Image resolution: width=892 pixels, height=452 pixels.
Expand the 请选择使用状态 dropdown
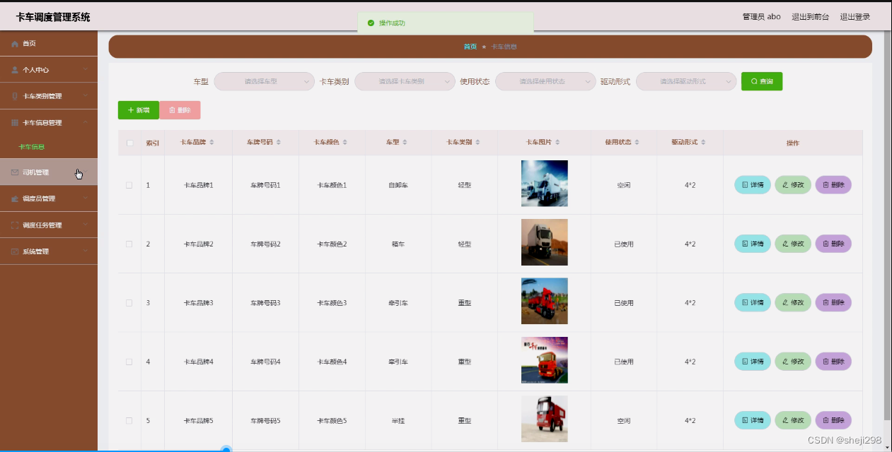tap(545, 81)
